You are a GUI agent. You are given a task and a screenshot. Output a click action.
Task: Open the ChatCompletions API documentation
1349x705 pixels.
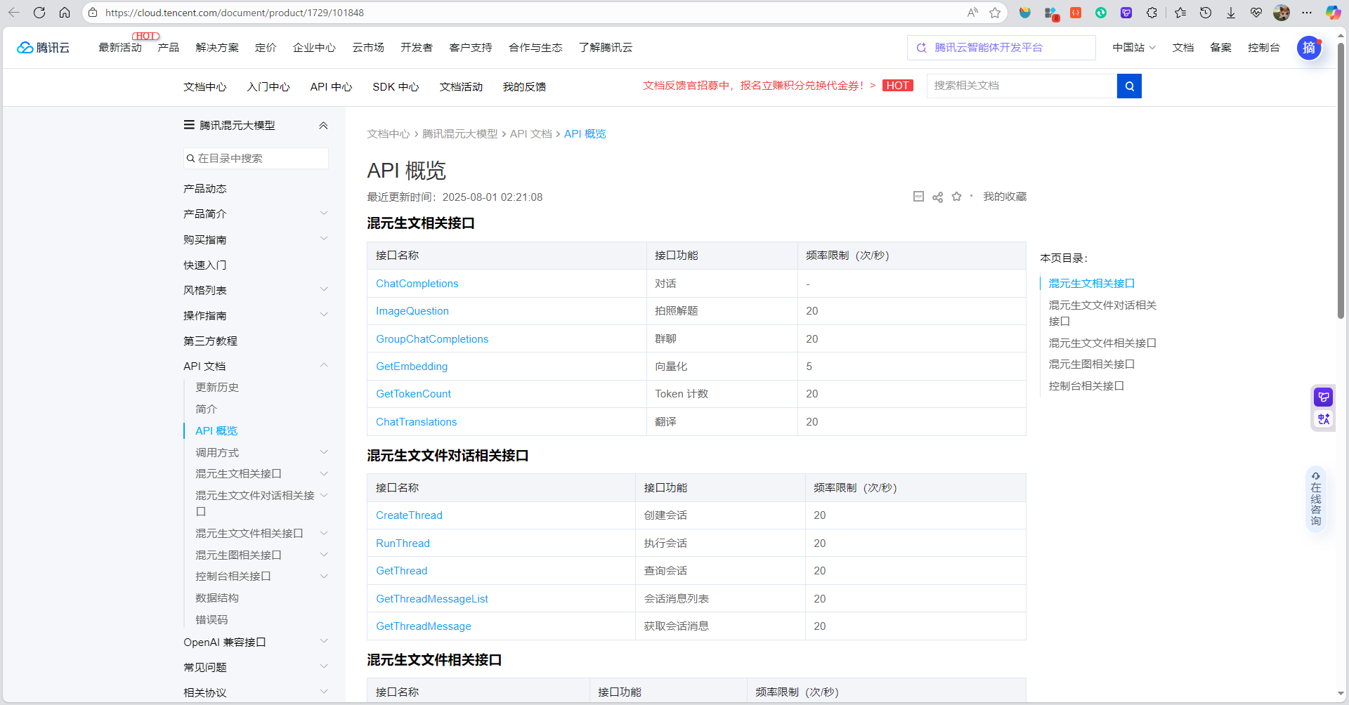tap(417, 283)
